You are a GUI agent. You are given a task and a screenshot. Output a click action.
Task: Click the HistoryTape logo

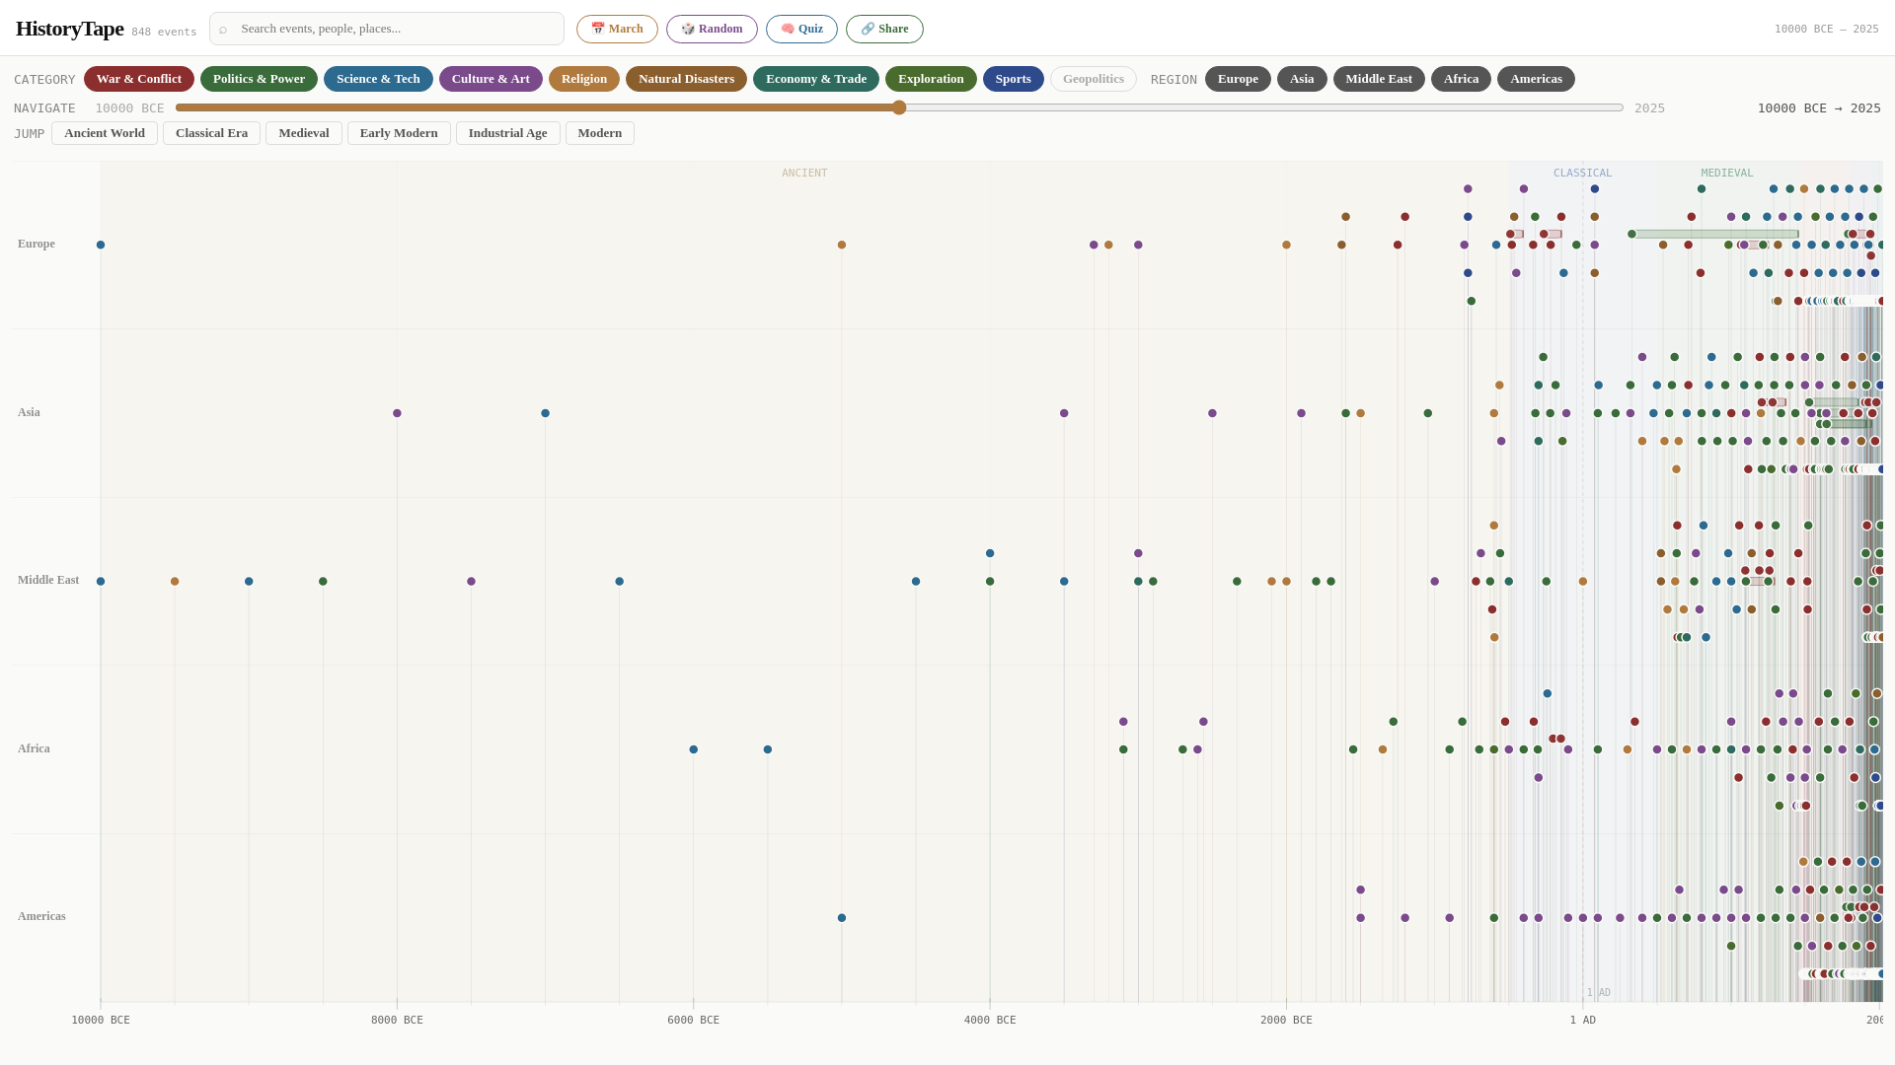click(70, 29)
